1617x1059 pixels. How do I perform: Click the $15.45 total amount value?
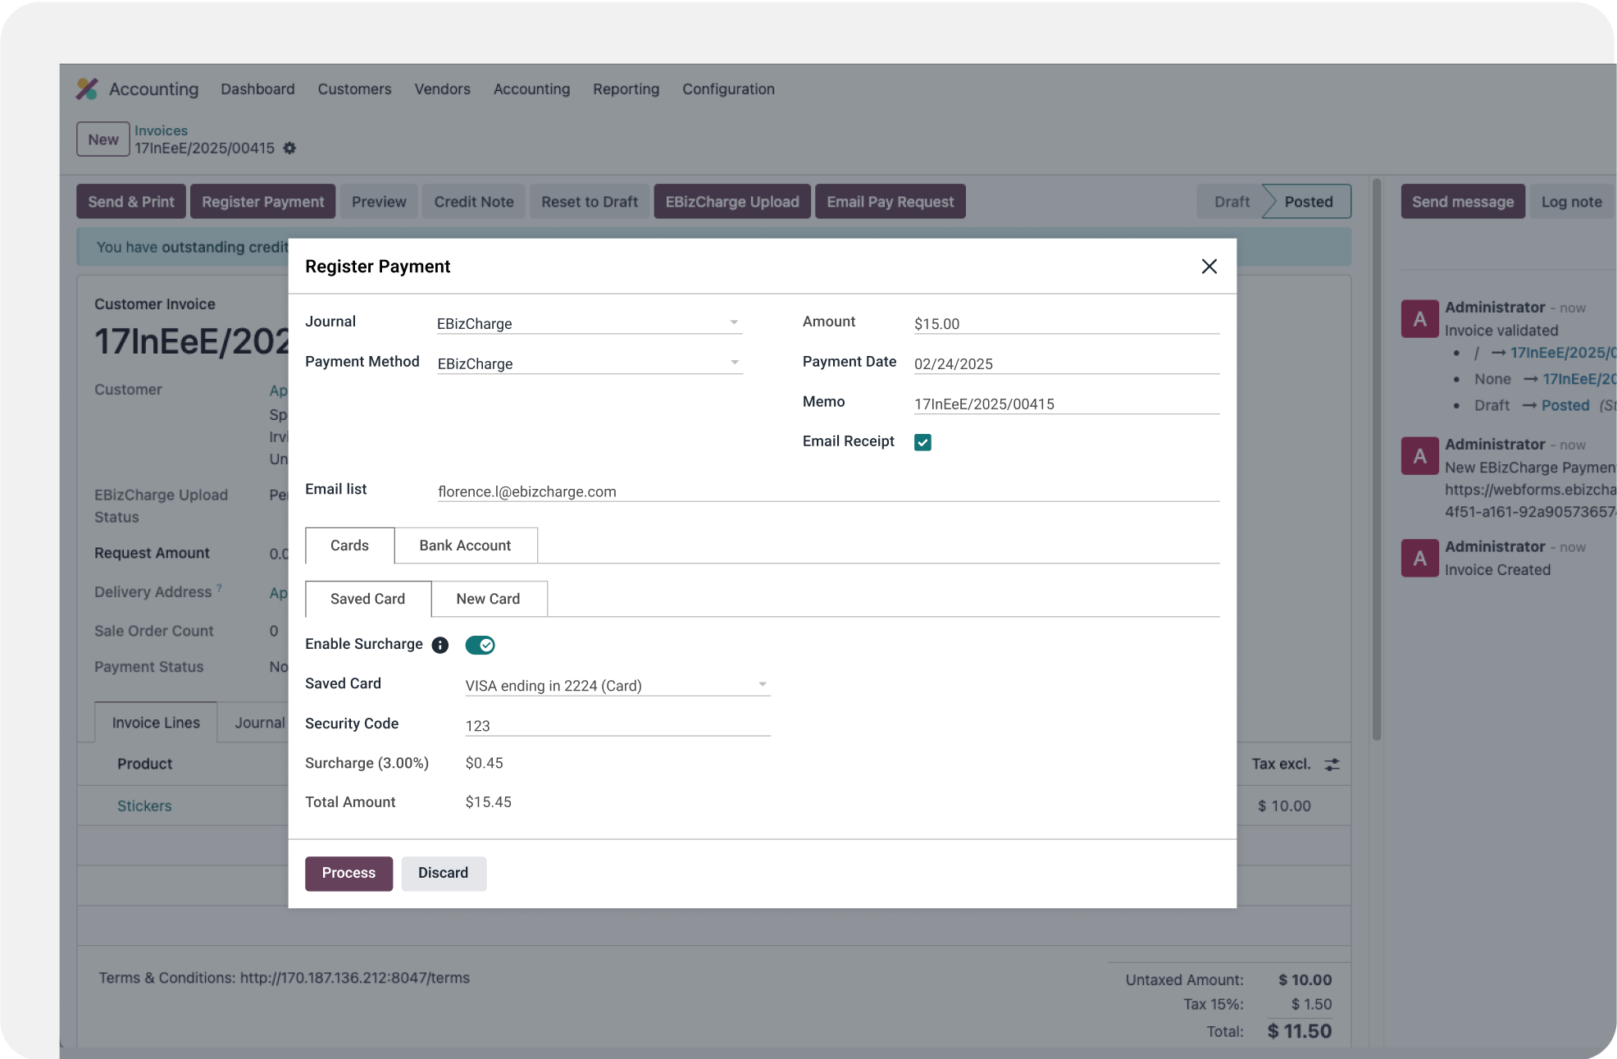pos(488,802)
